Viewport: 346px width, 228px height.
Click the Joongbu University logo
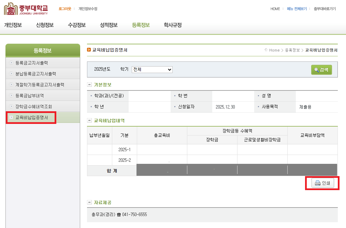pos(26,9)
